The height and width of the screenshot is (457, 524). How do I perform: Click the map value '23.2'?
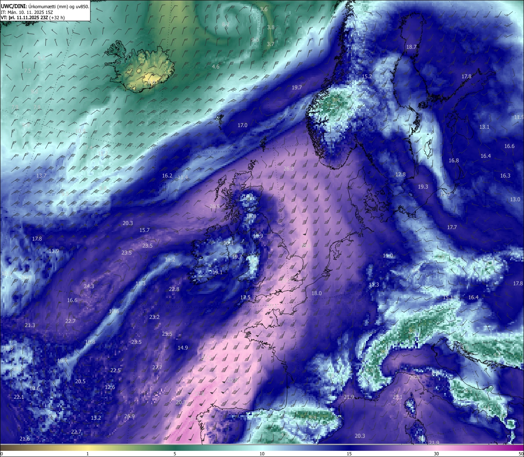pos(154,317)
